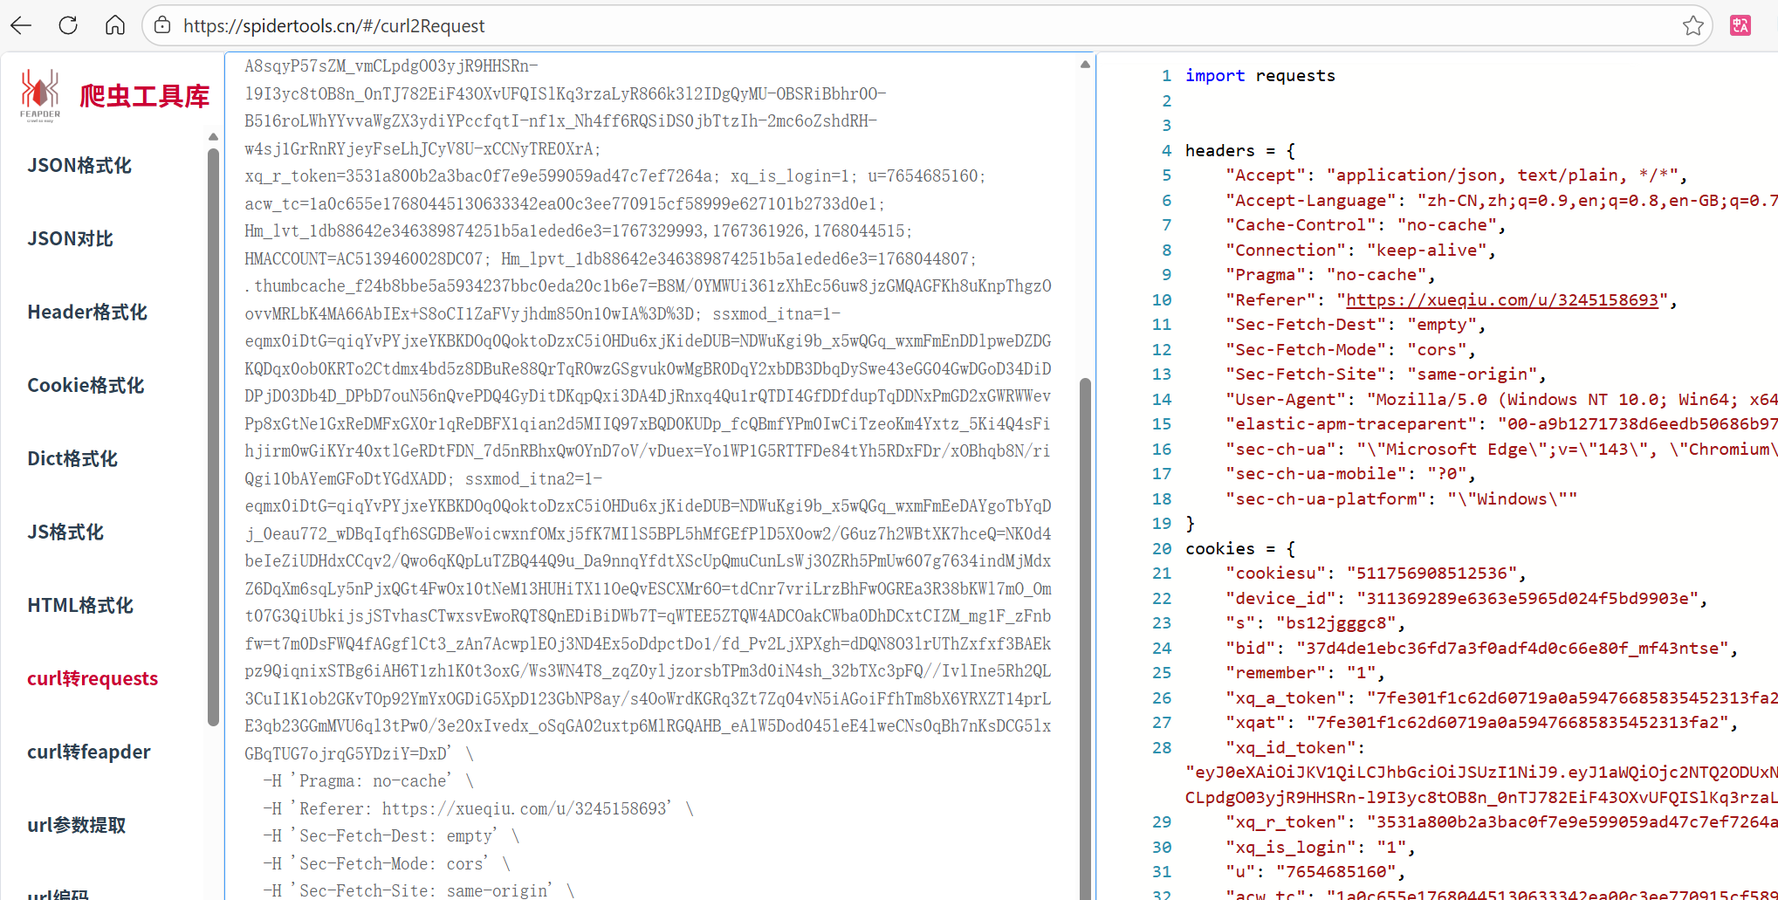Click the Referer header line in curl input
The height and width of the screenshot is (900, 1778).
tap(478, 808)
